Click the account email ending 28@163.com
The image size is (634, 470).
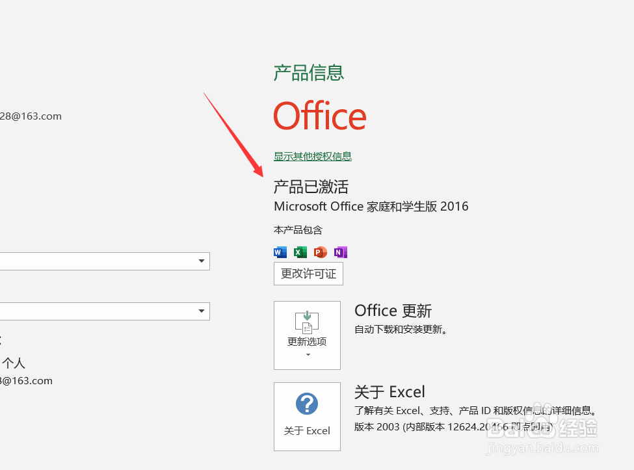[31, 116]
